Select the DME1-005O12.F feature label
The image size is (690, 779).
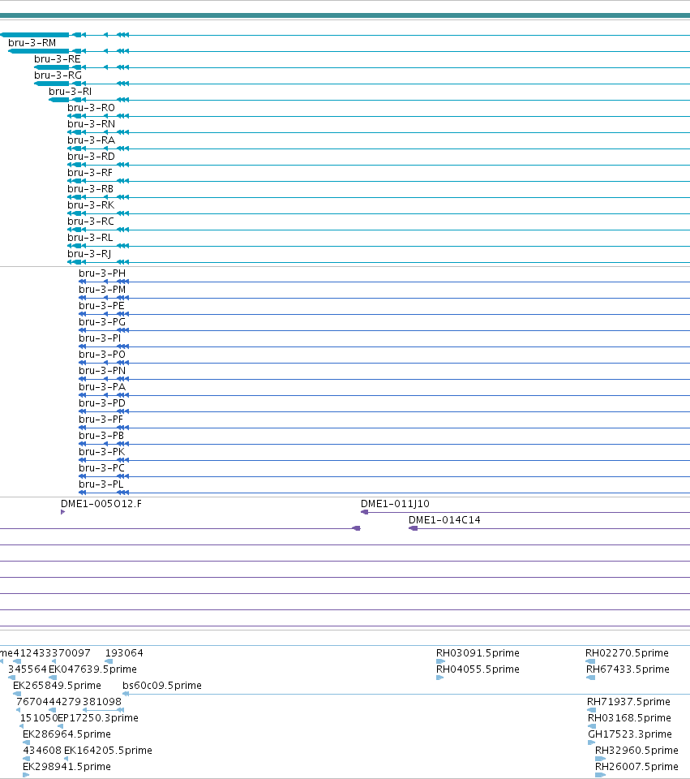[101, 504]
